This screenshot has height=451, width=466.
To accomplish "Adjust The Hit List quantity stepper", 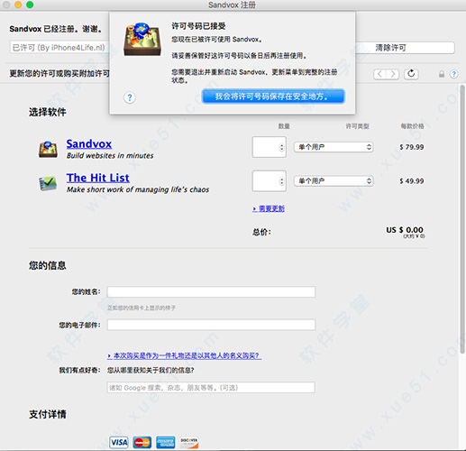I will 281,181.
